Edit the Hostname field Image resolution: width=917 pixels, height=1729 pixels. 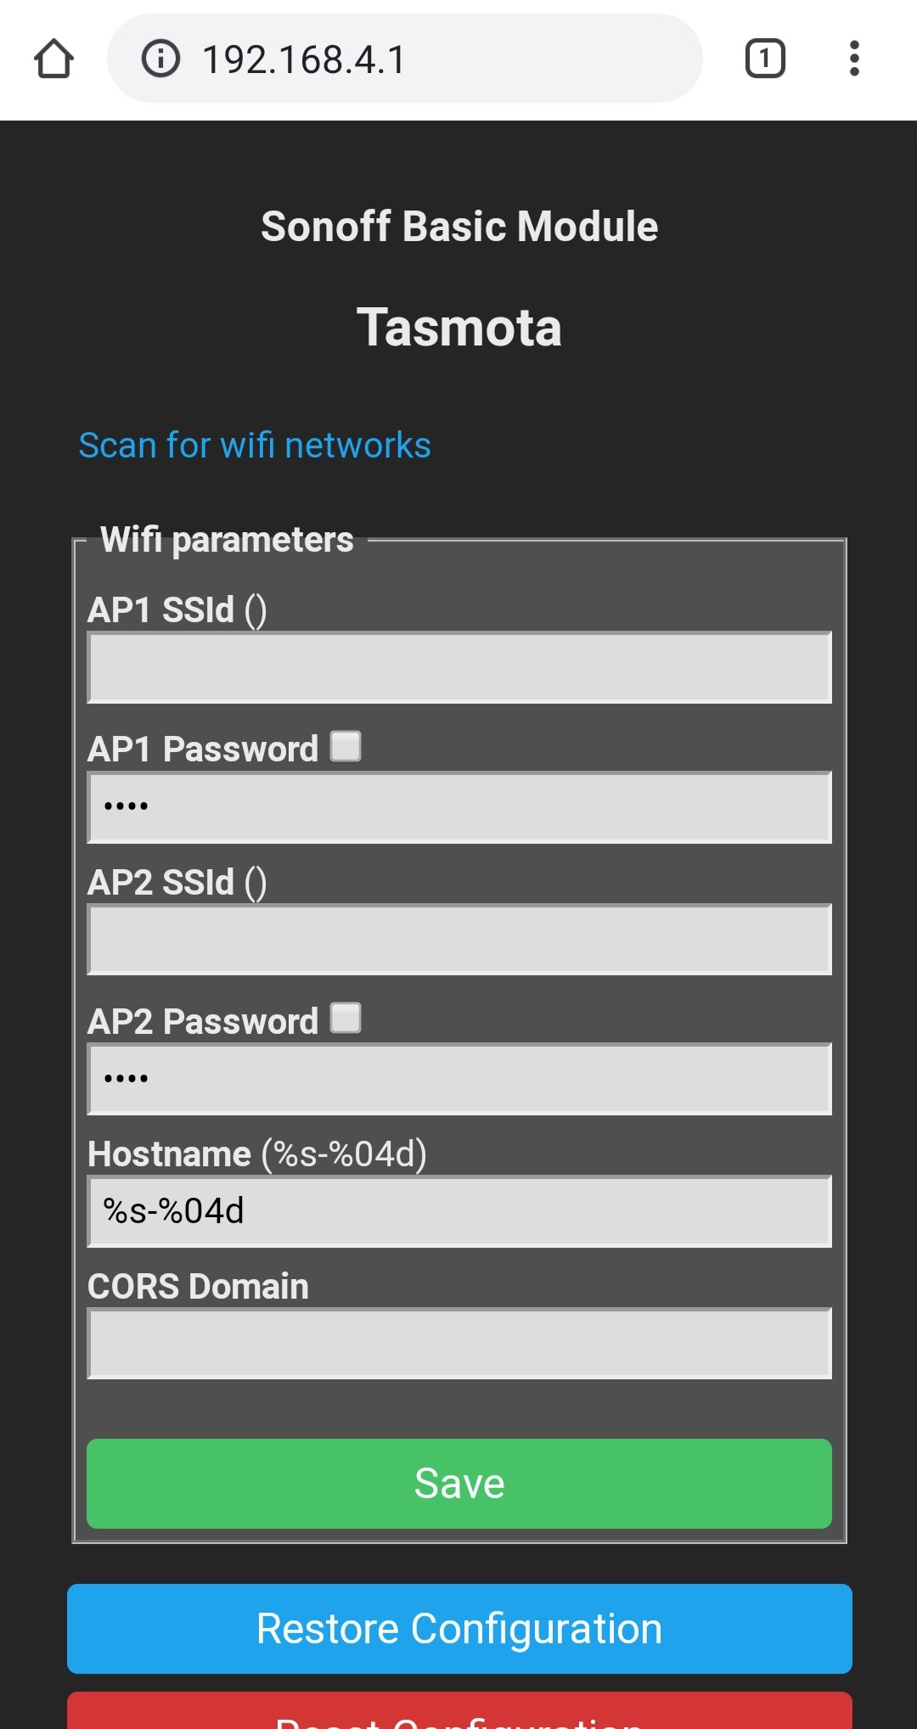coord(458,1211)
